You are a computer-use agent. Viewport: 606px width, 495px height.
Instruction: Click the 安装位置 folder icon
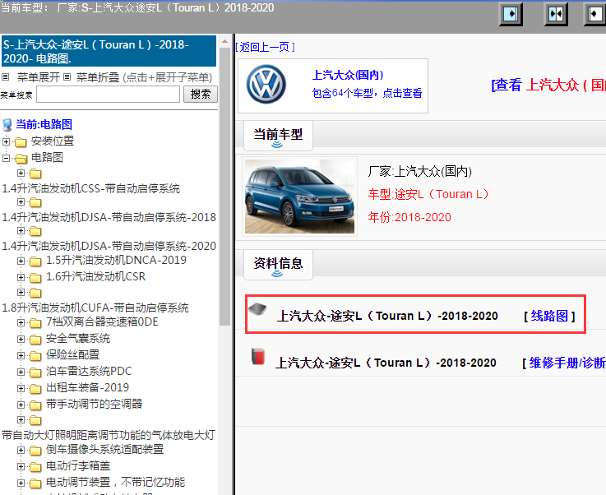pyautogui.click(x=21, y=142)
